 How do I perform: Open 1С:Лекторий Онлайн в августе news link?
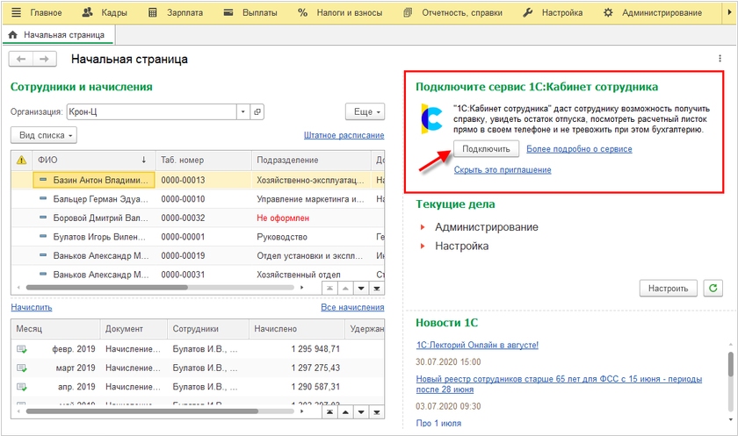[477, 345]
